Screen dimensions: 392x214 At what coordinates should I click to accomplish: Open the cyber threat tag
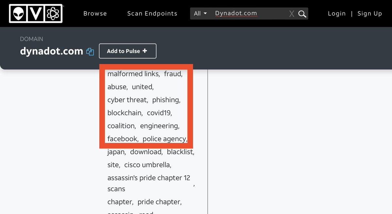(x=127, y=100)
